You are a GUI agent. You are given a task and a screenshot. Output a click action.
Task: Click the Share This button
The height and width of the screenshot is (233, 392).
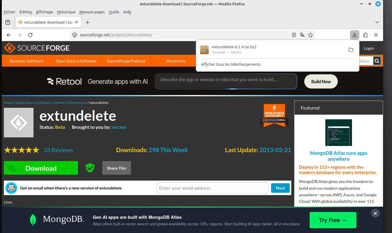click(116, 168)
